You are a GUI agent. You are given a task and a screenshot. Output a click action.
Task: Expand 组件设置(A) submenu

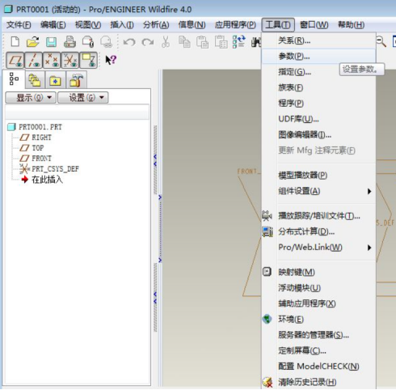(x=318, y=191)
